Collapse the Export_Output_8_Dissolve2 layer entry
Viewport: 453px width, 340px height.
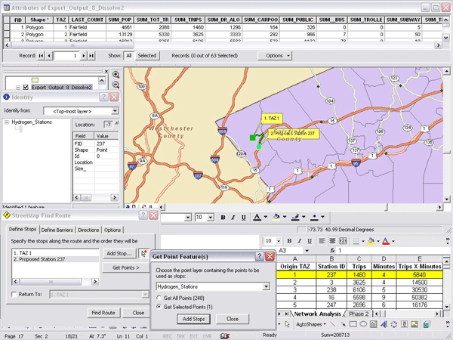point(18,88)
